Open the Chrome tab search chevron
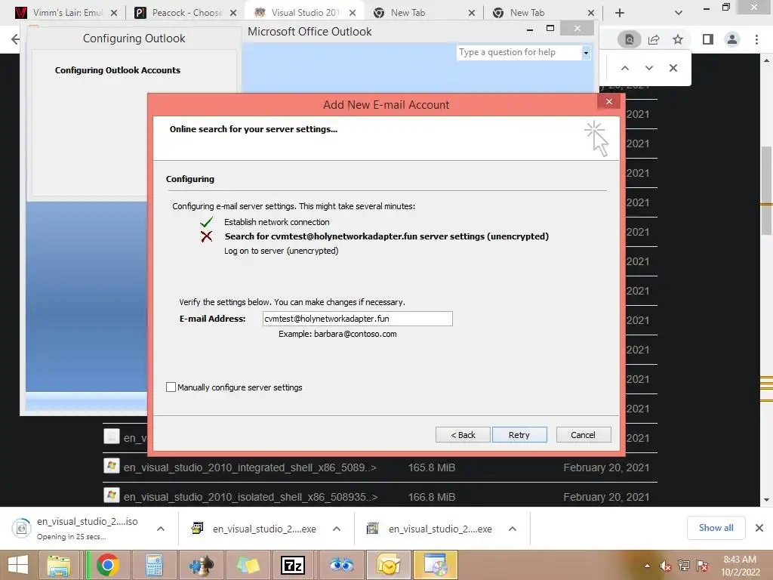Image resolution: width=773 pixels, height=580 pixels. pyautogui.click(x=679, y=13)
